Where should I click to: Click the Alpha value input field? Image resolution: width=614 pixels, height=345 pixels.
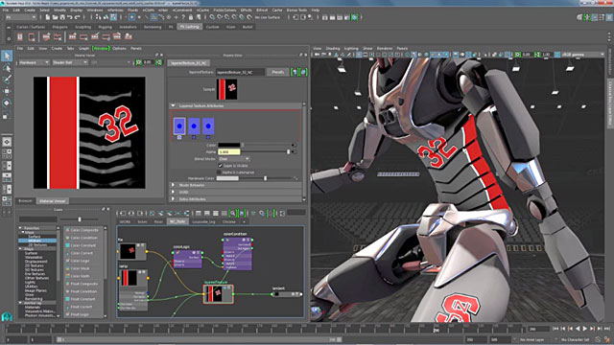(x=229, y=151)
